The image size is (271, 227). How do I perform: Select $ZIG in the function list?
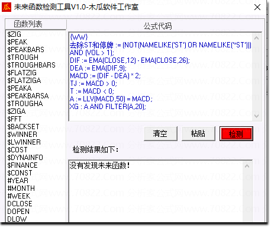14,34
